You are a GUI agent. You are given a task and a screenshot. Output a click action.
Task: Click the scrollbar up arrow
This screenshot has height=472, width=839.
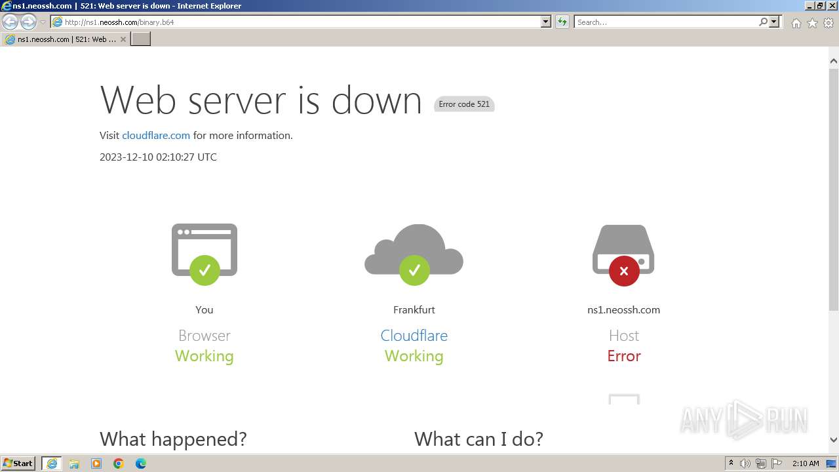pyautogui.click(x=834, y=61)
